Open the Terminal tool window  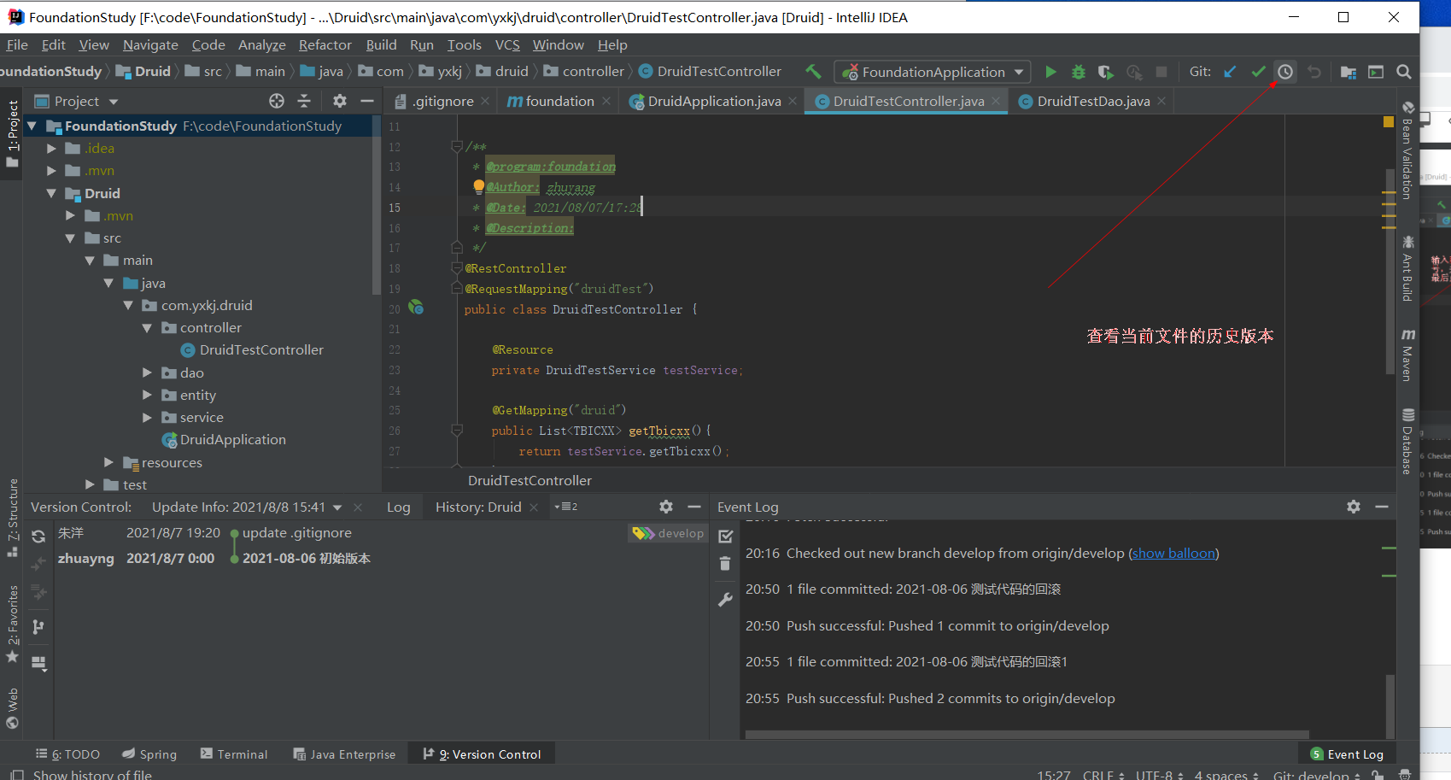tap(234, 754)
